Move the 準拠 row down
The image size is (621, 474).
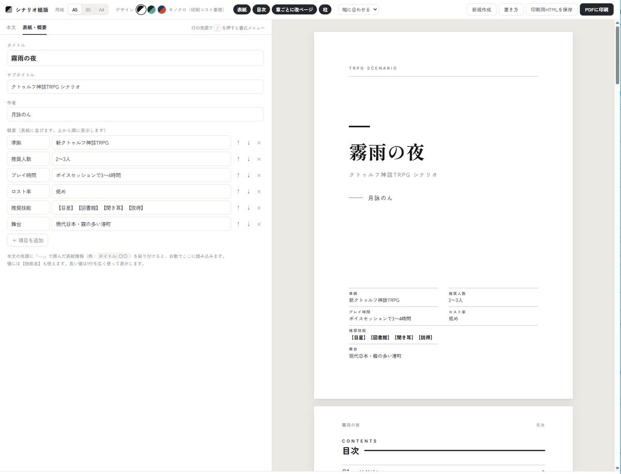click(x=248, y=143)
